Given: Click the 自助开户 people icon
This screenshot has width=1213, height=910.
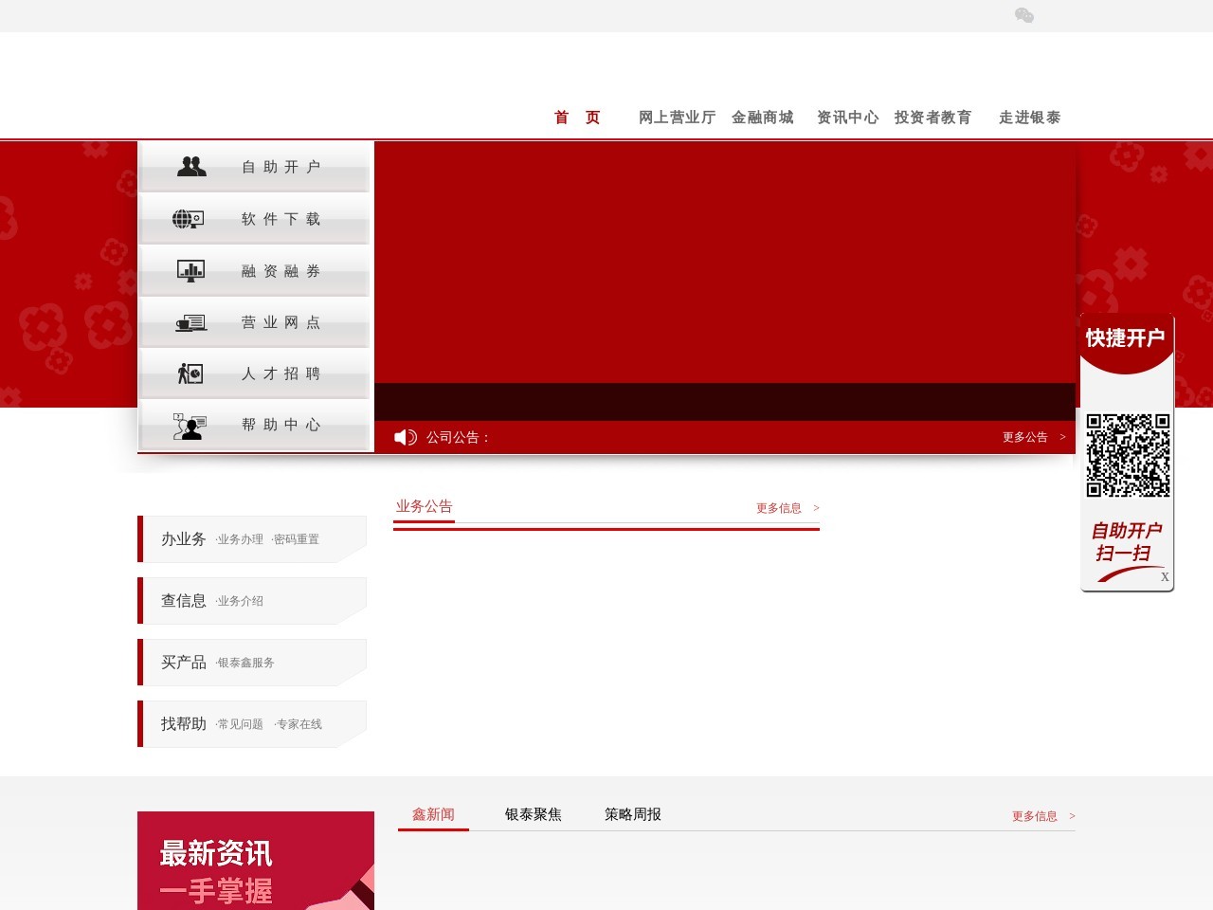Looking at the screenshot, I should pos(191,167).
